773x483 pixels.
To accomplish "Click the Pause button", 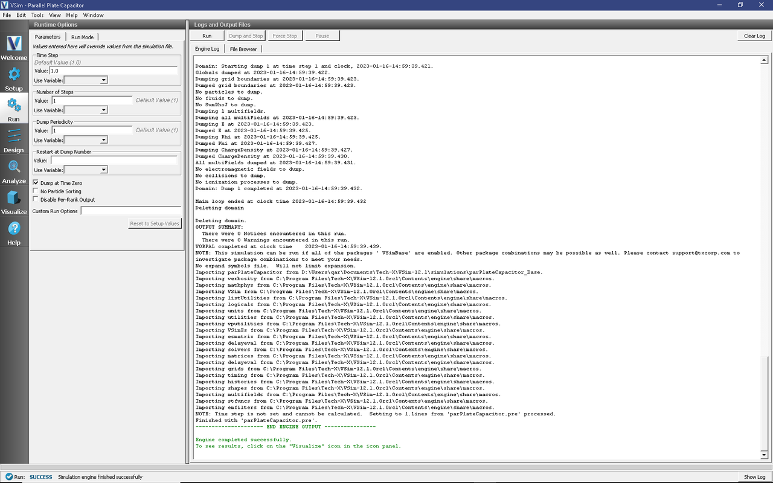I will (x=322, y=36).
